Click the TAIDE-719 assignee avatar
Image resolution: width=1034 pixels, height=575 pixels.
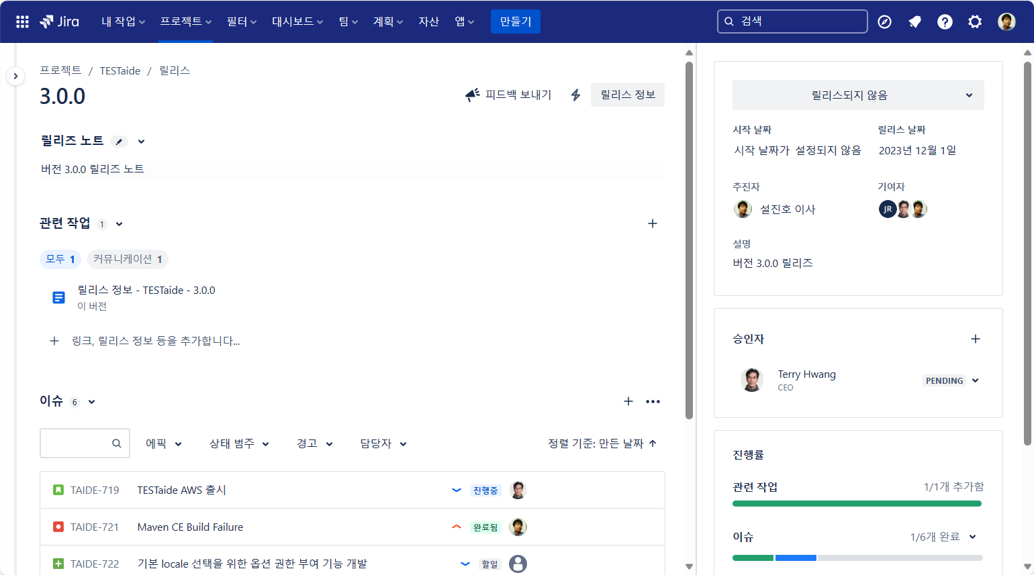[518, 490]
